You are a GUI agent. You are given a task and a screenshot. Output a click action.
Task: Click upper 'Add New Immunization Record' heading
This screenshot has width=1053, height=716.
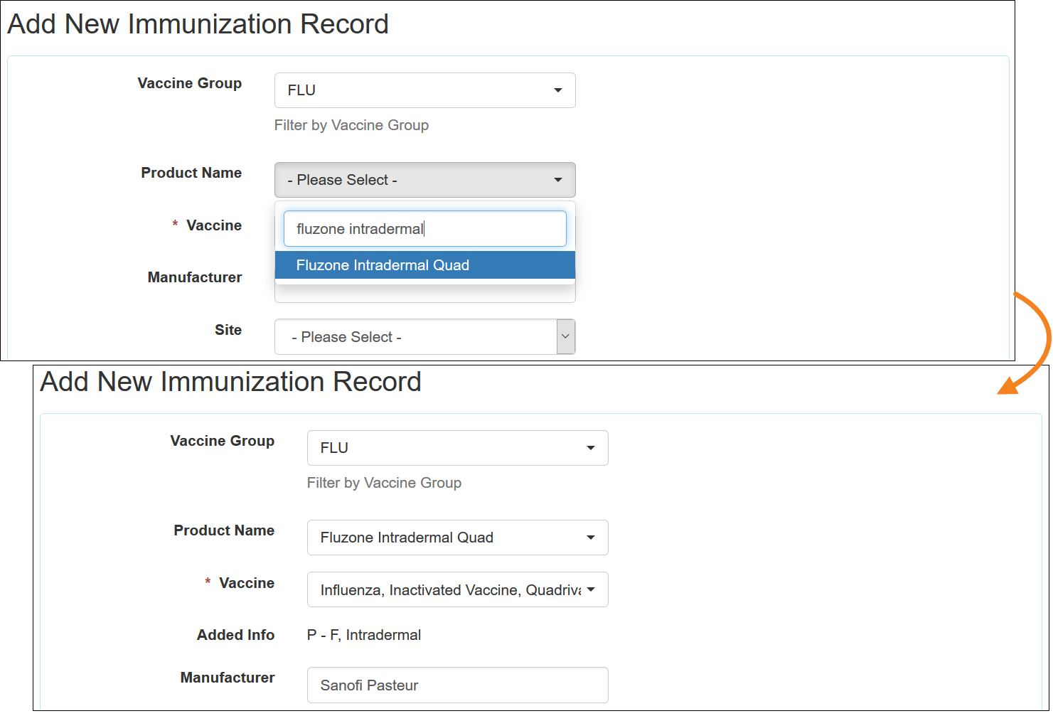point(198,24)
